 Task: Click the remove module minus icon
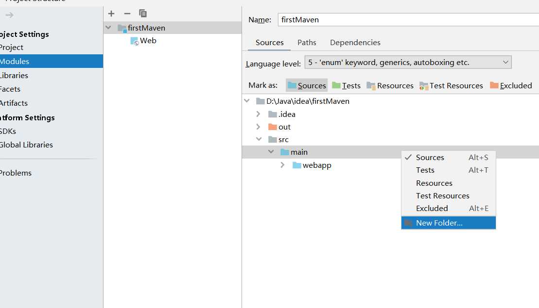pyautogui.click(x=127, y=14)
